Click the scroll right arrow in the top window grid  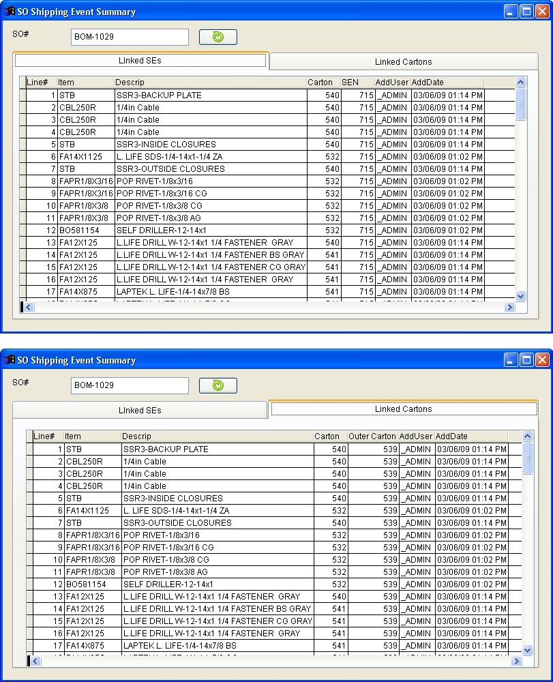(509, 308)
